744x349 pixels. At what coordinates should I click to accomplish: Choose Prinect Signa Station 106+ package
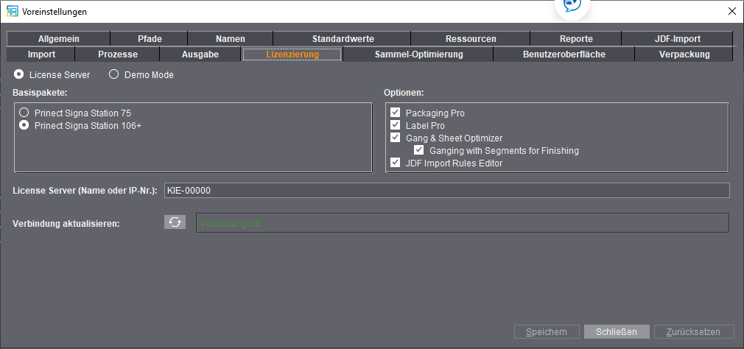click(25, 125)
